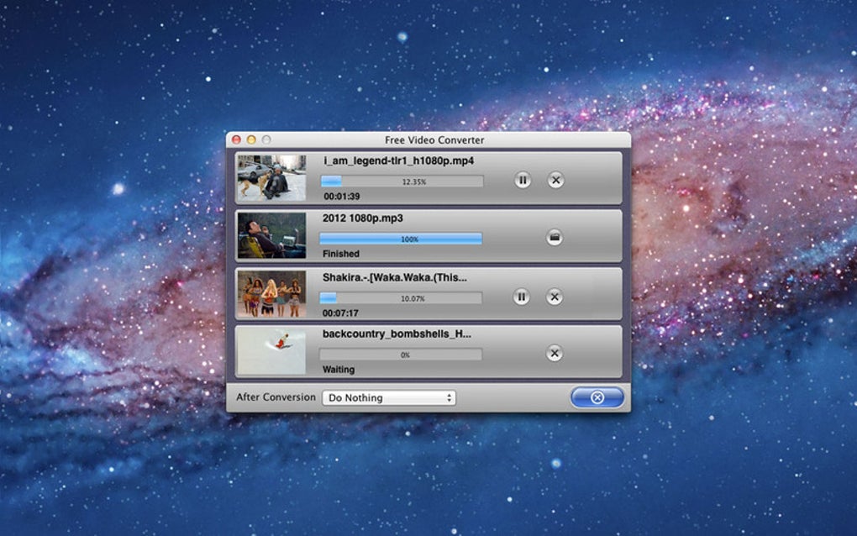Click the Waiting status text
This screenshot has height=536, width=857.
339,370
